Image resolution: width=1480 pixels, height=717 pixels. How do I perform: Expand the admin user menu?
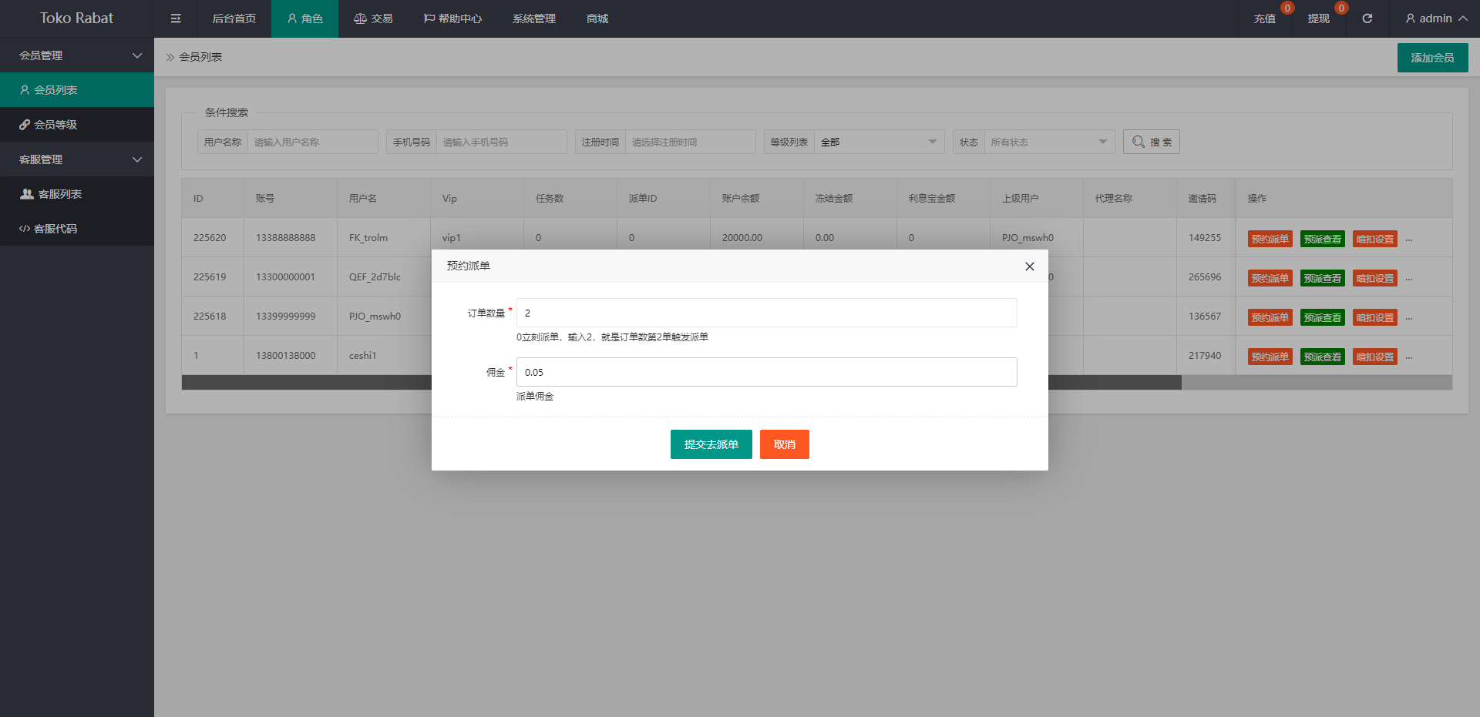pos(1436,18)
